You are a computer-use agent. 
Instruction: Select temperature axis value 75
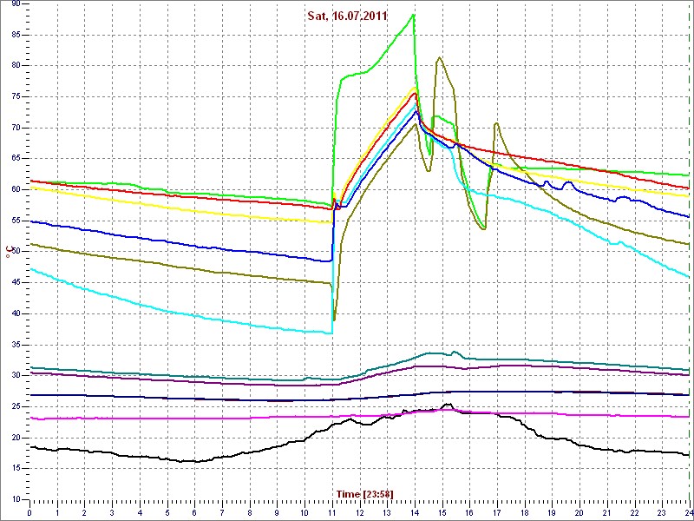coord(16,97)
